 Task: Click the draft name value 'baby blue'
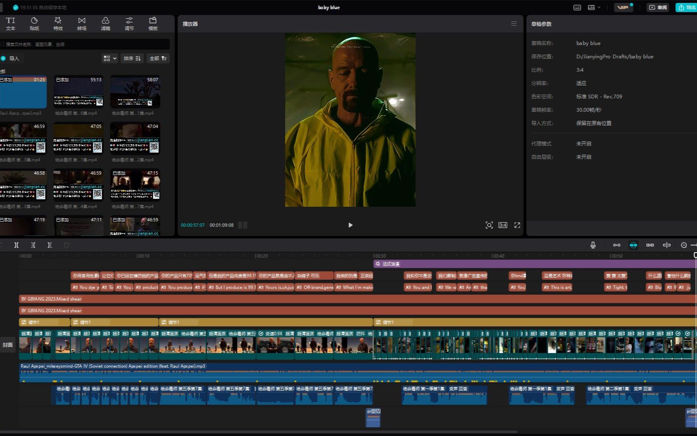[588, 43]
